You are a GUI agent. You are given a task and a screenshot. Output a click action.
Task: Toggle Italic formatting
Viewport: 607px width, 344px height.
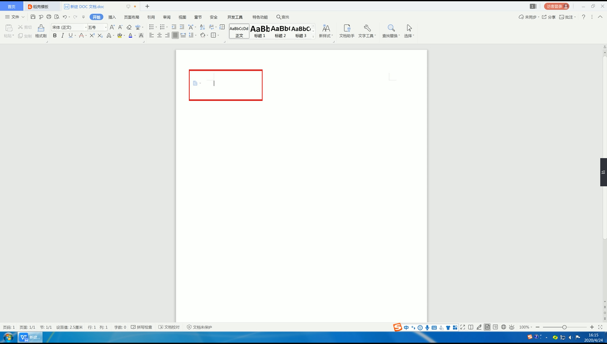click(62, 35)
